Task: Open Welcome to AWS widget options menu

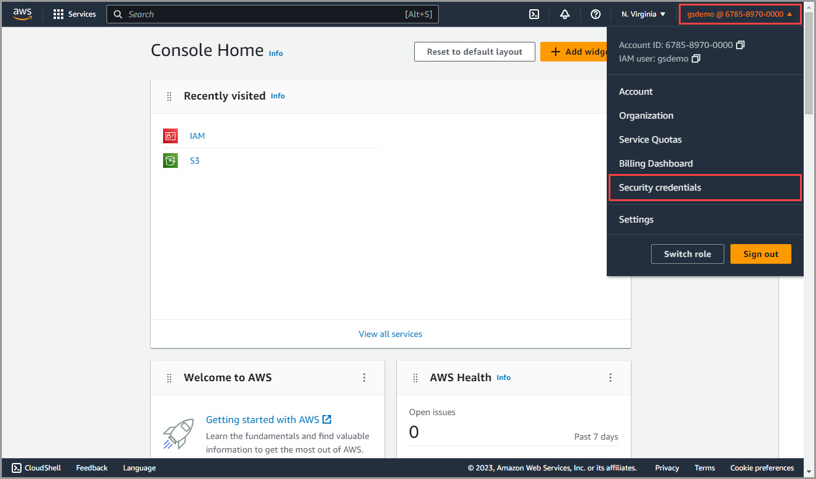Action: (x=364, y=378)
